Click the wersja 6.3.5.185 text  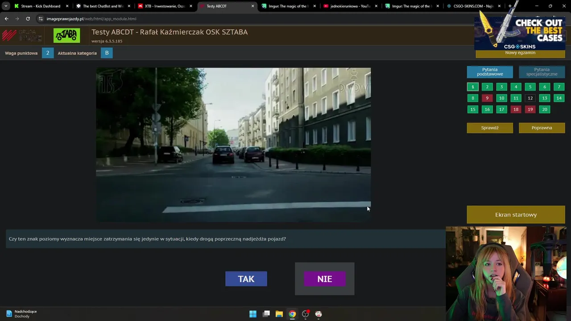(x=107, y=41)
